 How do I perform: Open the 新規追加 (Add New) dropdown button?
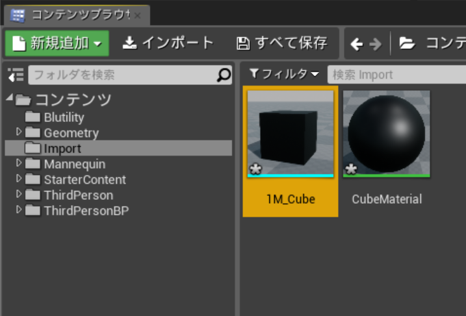pyautogui.click(x=57, y=43)
